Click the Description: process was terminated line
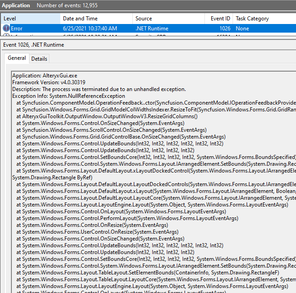 [99, 89]
